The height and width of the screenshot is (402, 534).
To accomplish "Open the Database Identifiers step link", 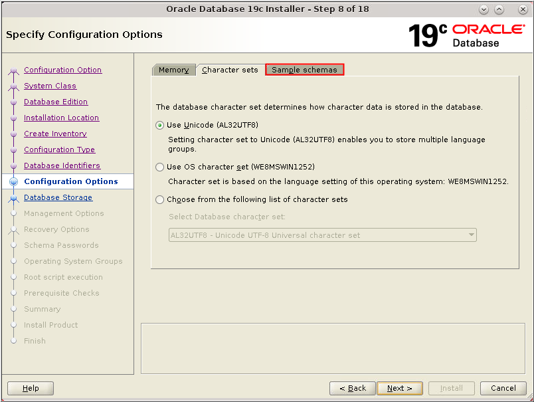I will click(x=62, y=165).
